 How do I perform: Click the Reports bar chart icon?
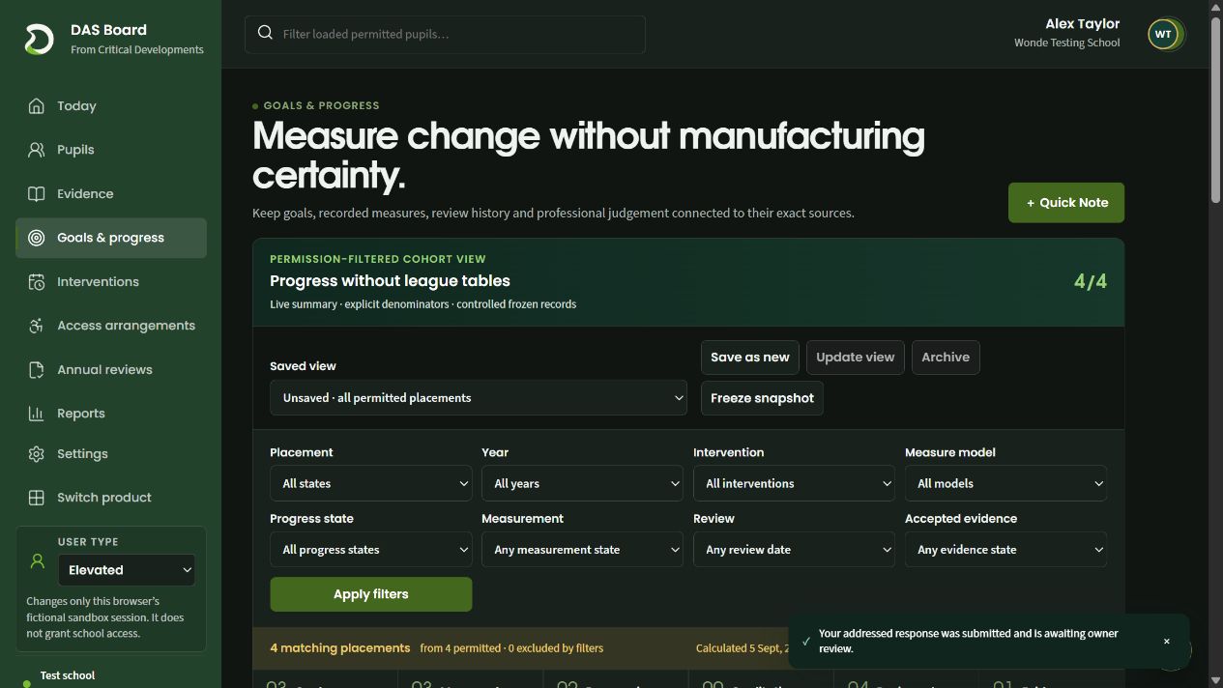click(36, 414)
